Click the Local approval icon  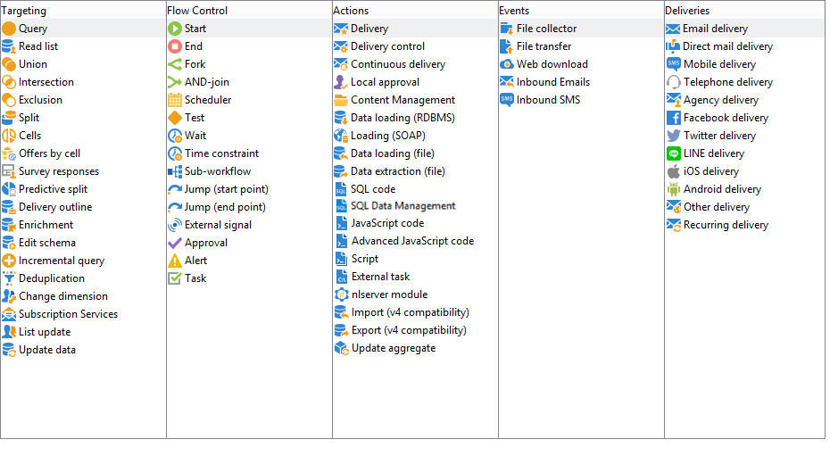click(340, 82)
